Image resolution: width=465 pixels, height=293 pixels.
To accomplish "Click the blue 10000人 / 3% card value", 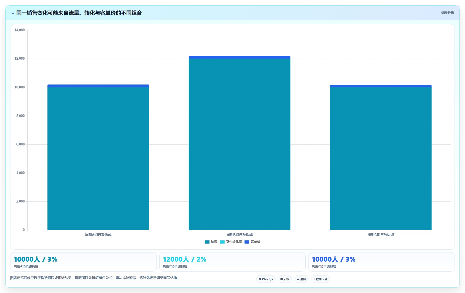I will coord(334,259).
